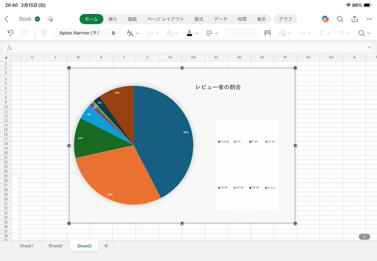Image resolution: width=377 pixels, height=261 pixels.
Task: Open the green file-status dropdown beside Book
Action: pos(37,19)
